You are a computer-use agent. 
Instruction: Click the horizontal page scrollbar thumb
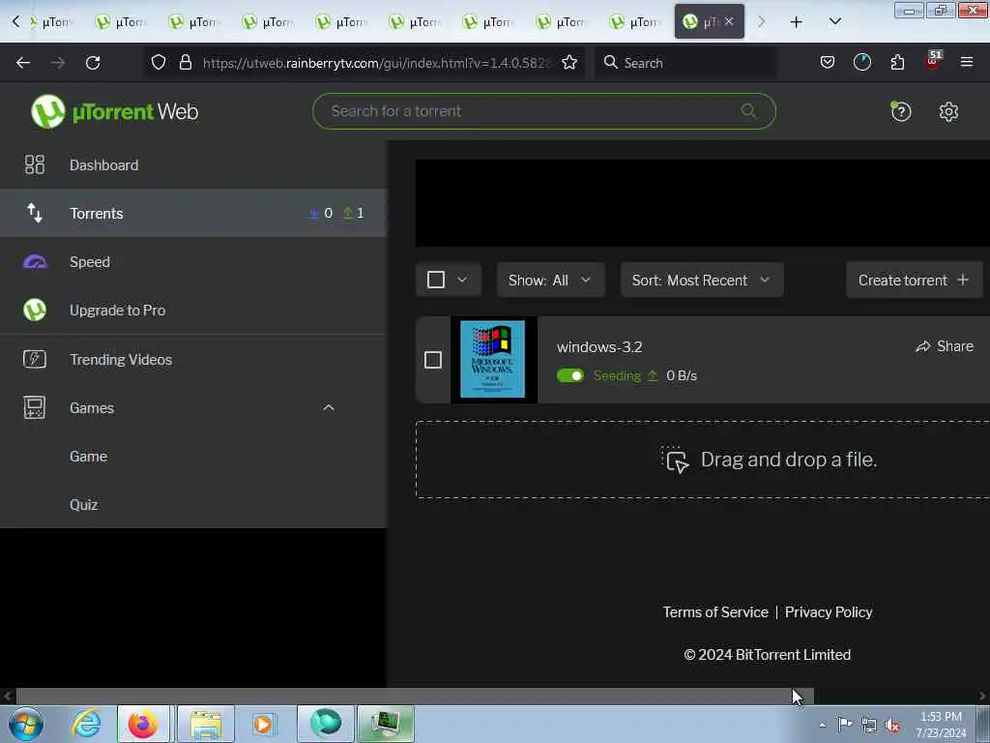[415, 696]
